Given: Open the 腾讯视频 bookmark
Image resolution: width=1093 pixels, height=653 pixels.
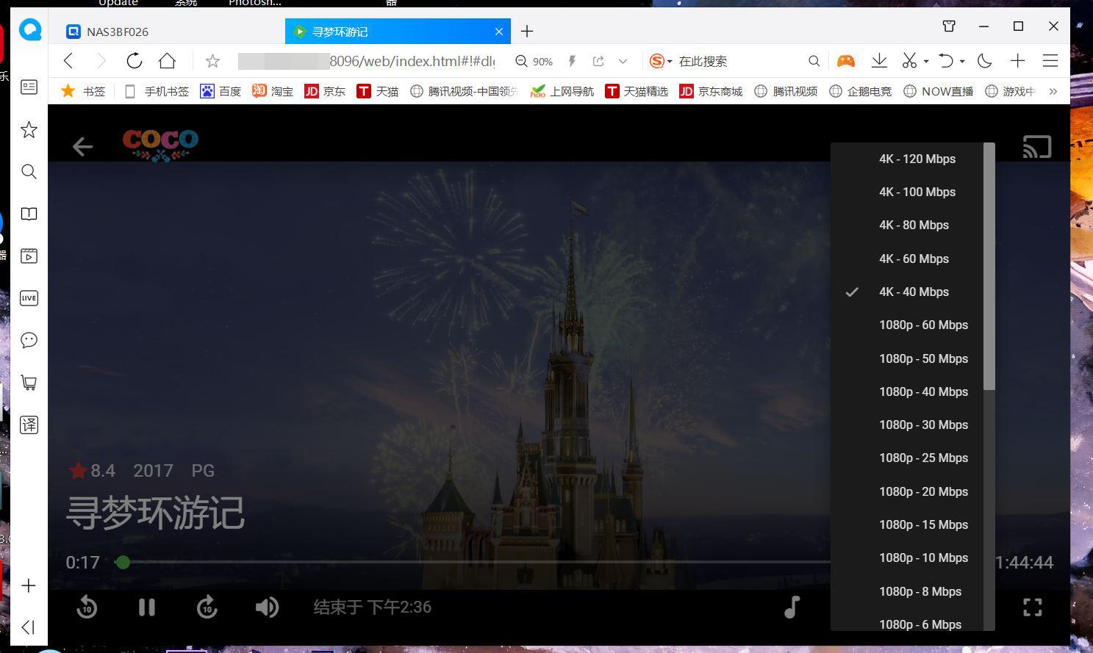Looking at the screenshot, I should (794, 90).
